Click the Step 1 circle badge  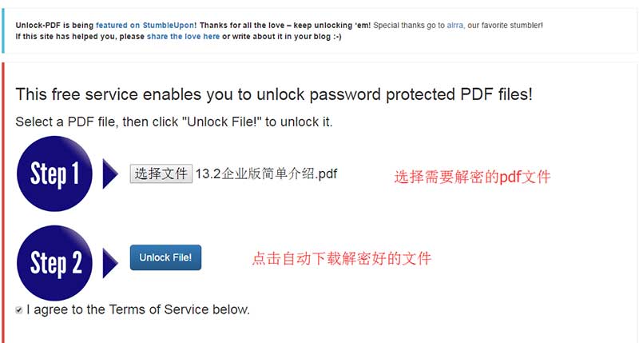click(x=54, y=173)
